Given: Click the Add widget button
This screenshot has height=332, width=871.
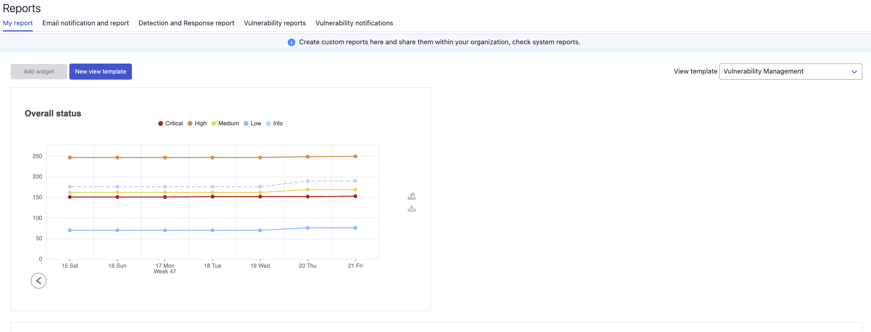Looking at the screenshot, I should [39, 71].
